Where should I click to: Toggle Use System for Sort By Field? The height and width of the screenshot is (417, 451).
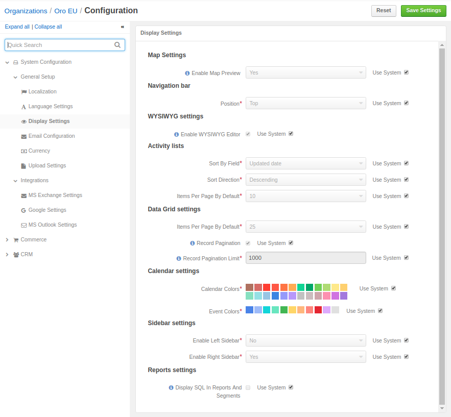point(406,163)
